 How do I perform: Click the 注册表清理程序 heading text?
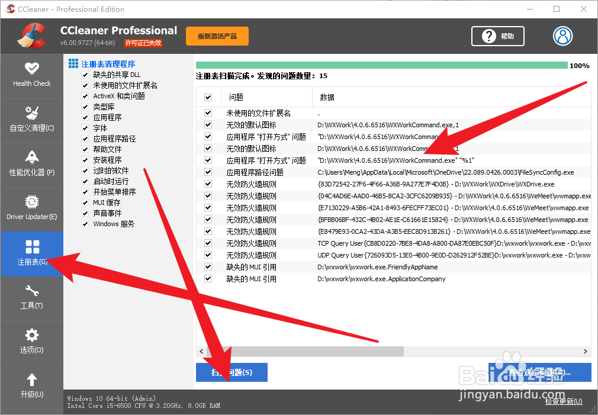[108, 64]
